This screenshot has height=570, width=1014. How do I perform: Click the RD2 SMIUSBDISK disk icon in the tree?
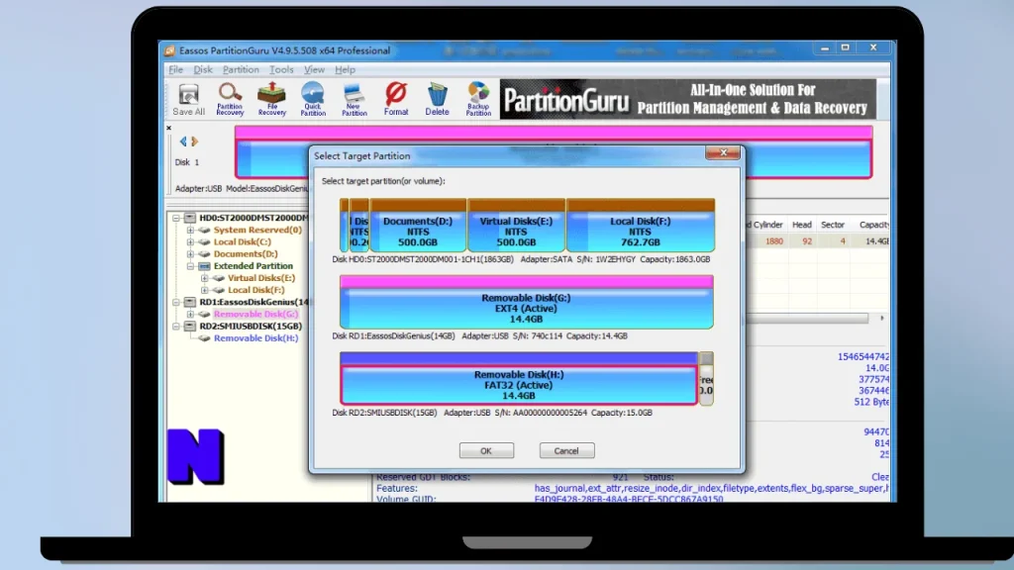tap(190, 327)
